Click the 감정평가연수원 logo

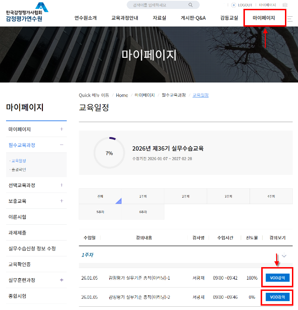[27, 12]
